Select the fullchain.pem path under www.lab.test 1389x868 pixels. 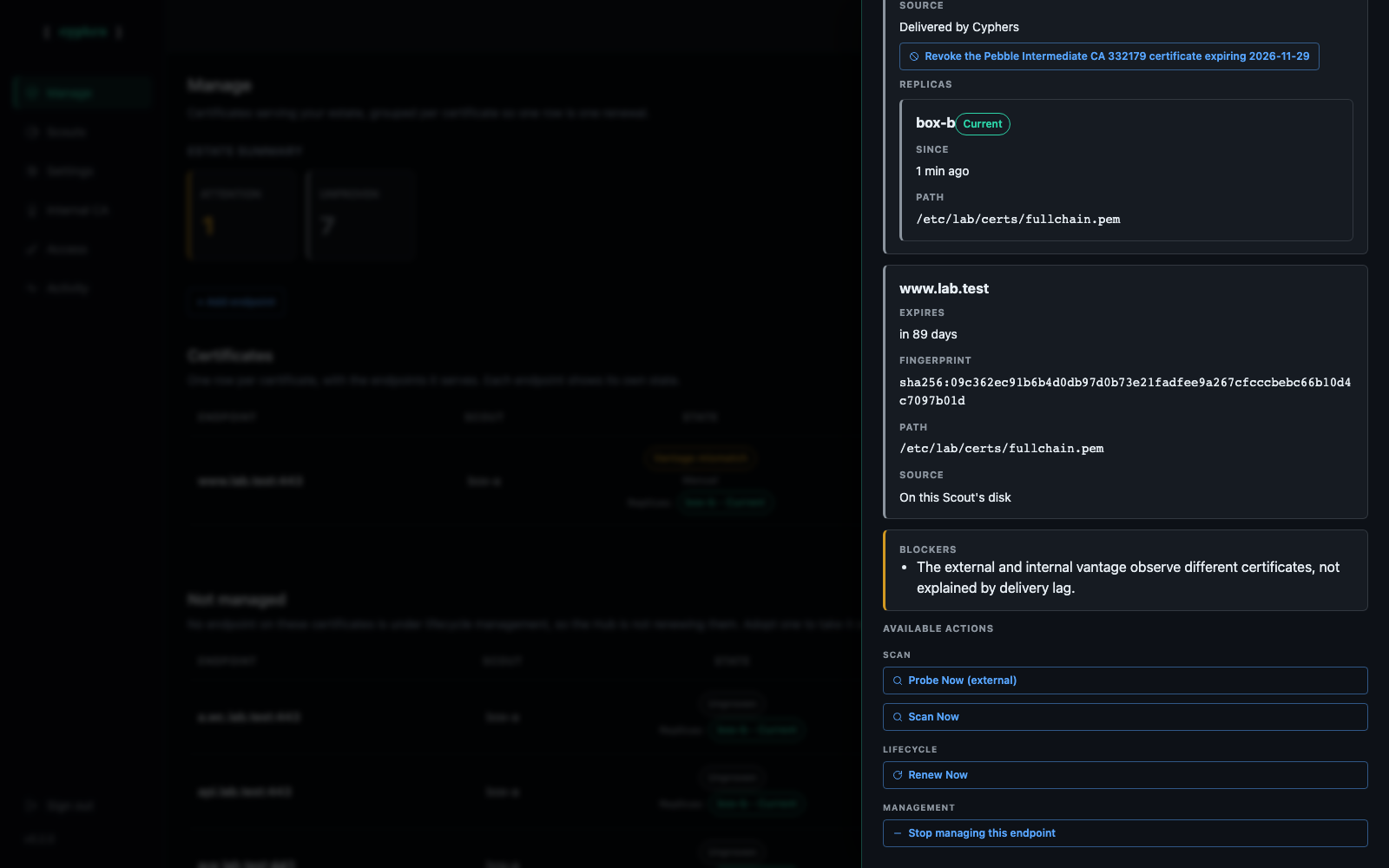coord(1002,449)
